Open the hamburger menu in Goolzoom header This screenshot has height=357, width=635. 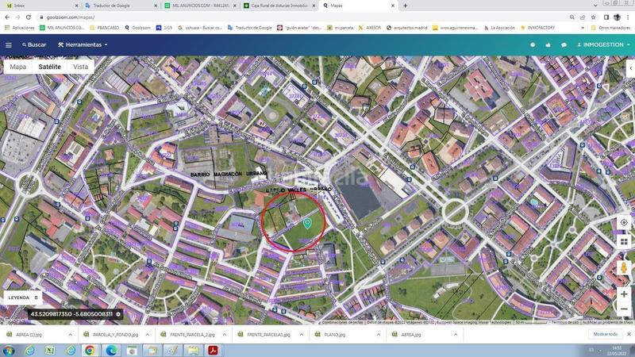9,44
